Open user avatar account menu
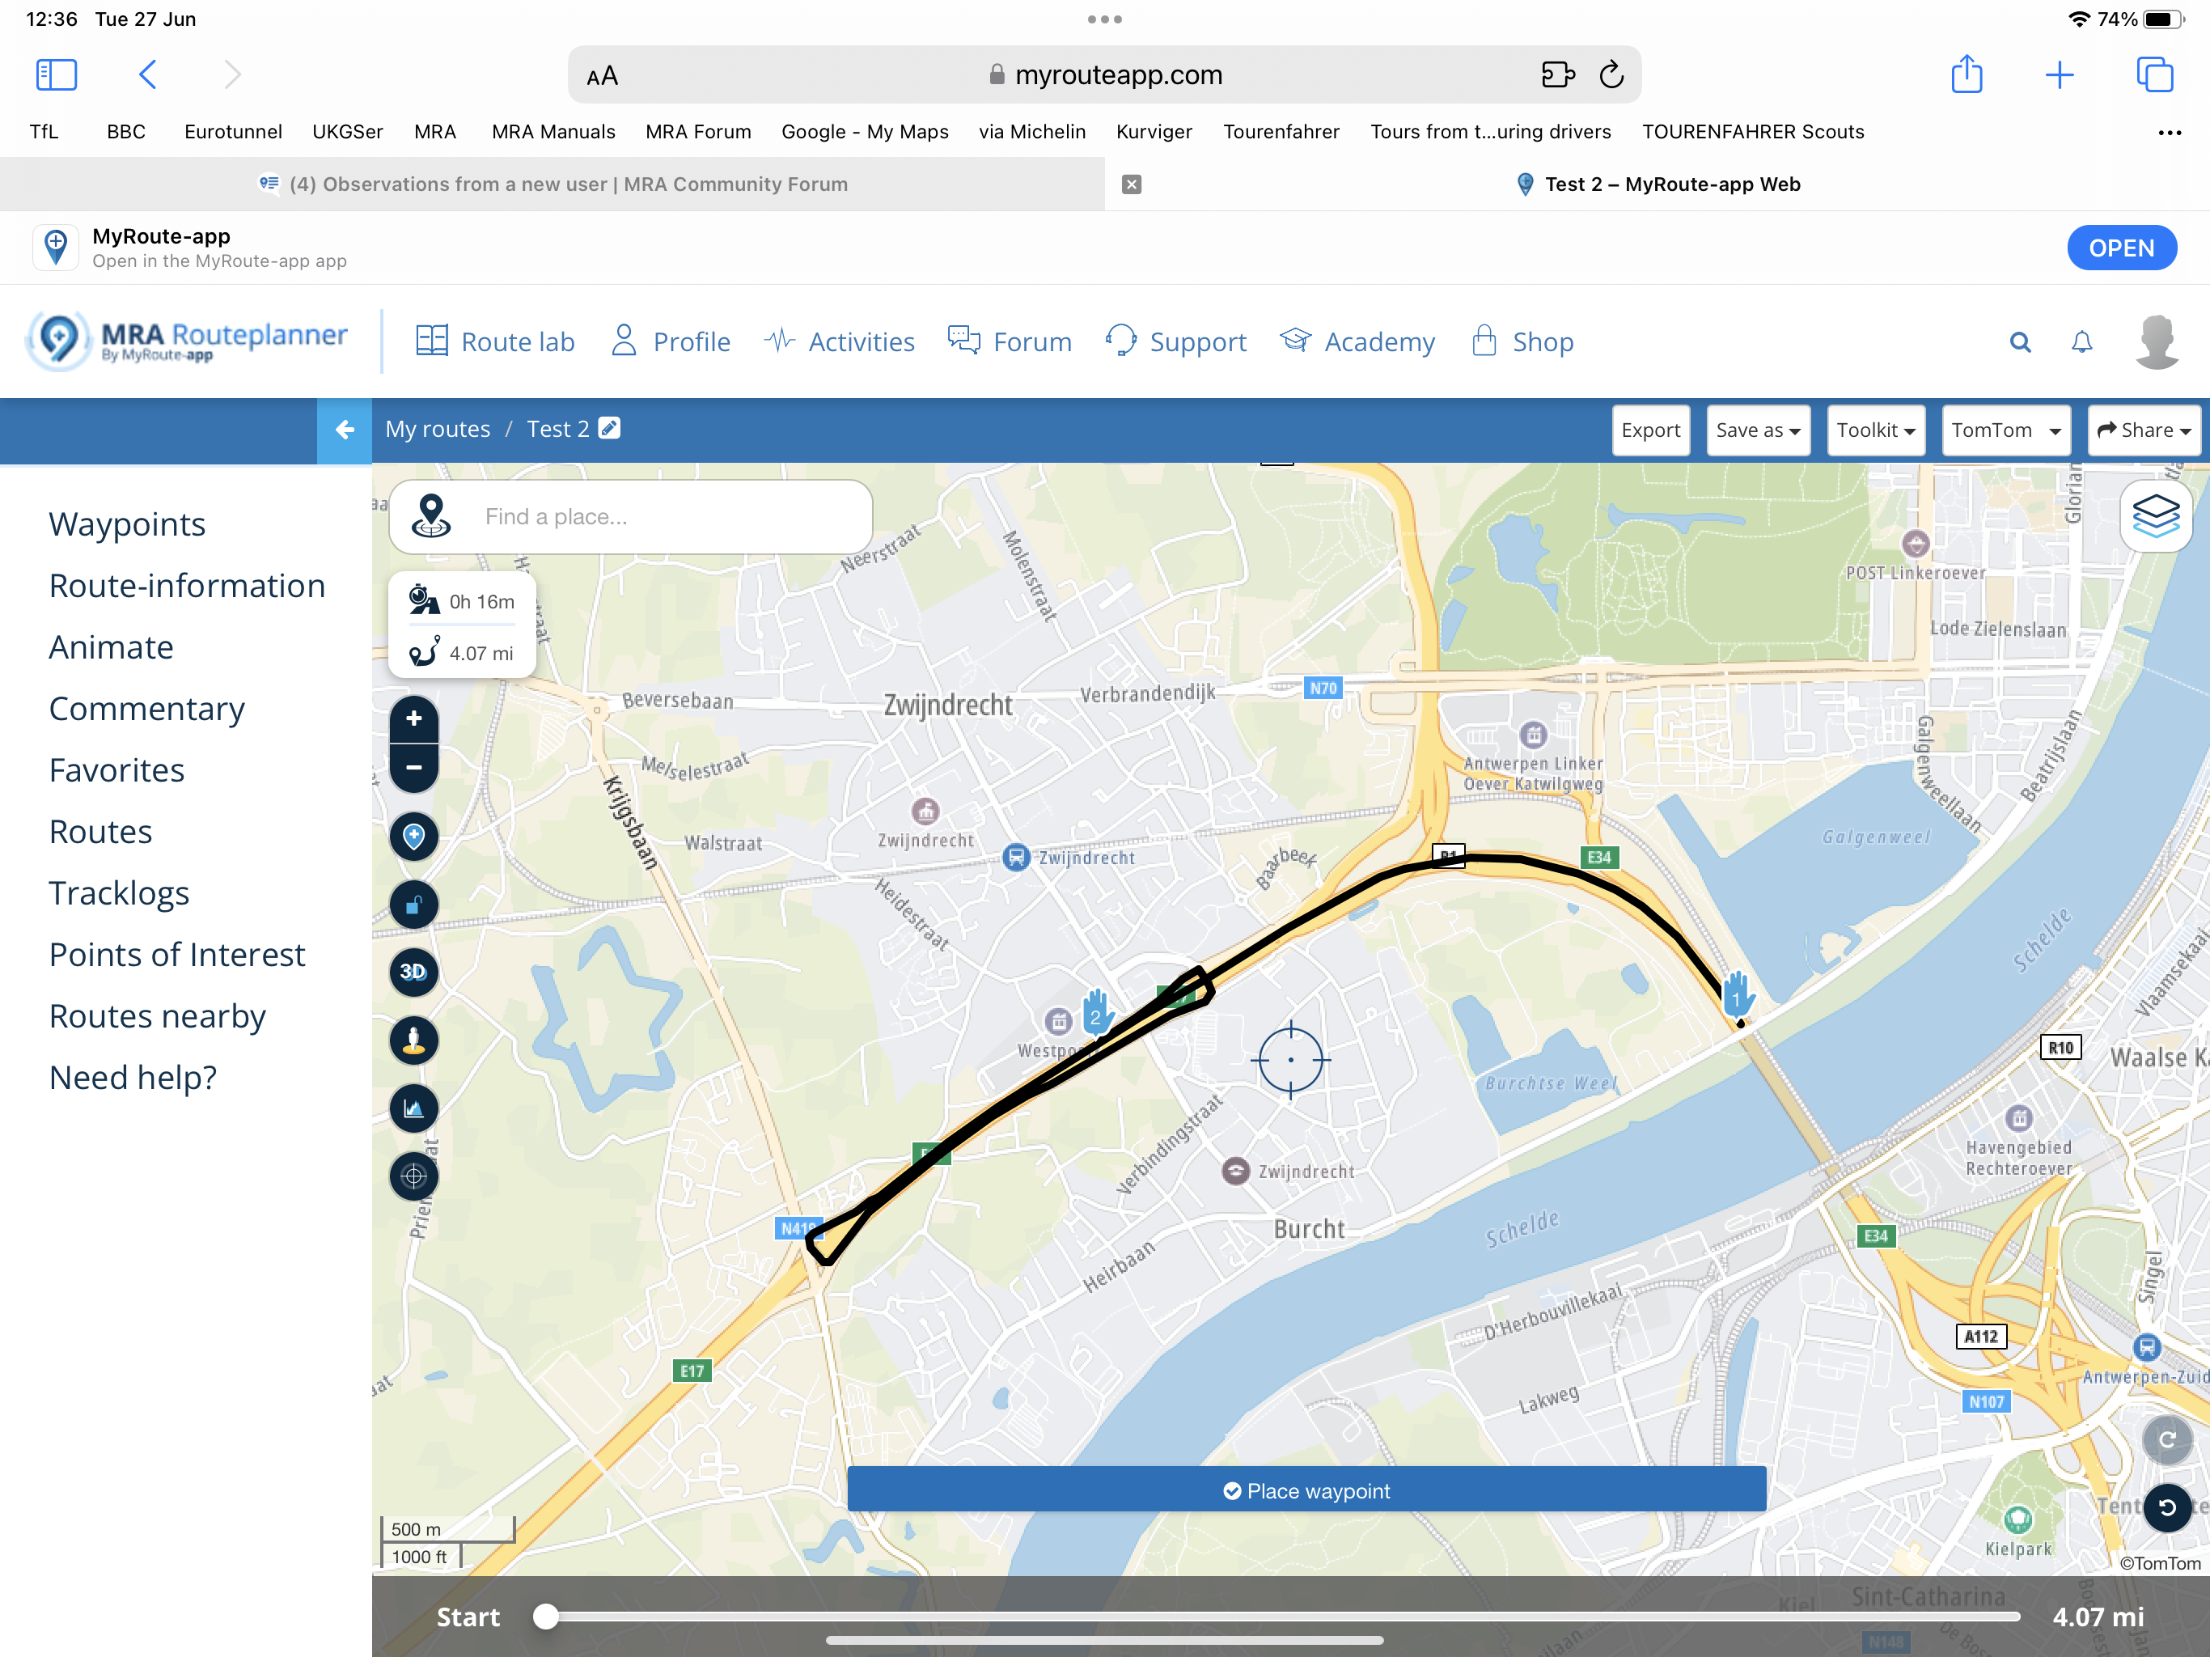The height and width of the screenshot is (1657, 2210). point(2158,343)
